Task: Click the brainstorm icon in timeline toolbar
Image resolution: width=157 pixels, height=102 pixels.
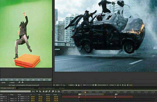Action: (x=53, y=92)
